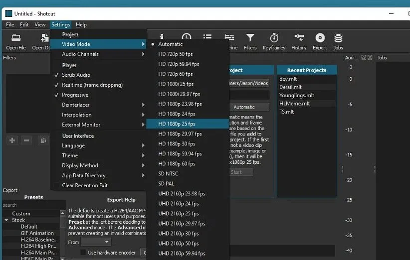Select the Custom presets item
The image size is (410, 260).
21,214
